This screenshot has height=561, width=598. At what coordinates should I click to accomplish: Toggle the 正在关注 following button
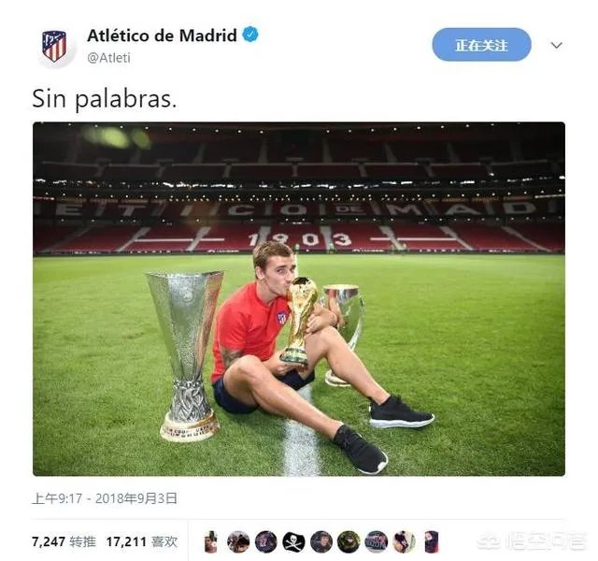pos(481,45)
